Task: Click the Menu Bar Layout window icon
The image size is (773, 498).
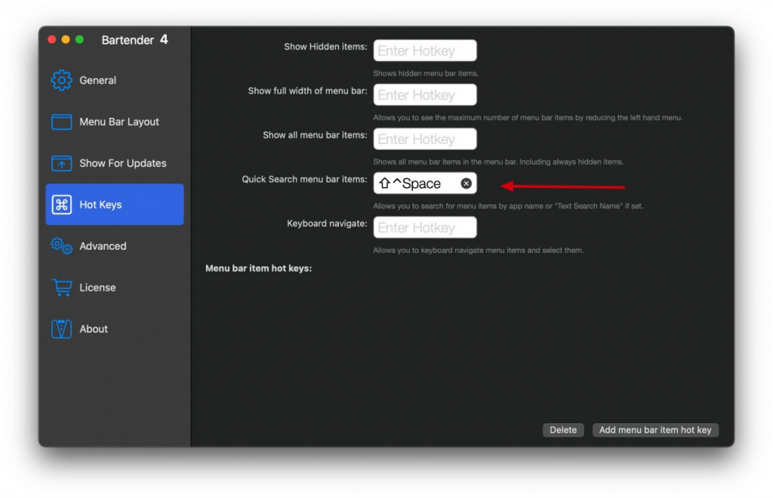Action: pyautogui.click(x=62, y=121)
